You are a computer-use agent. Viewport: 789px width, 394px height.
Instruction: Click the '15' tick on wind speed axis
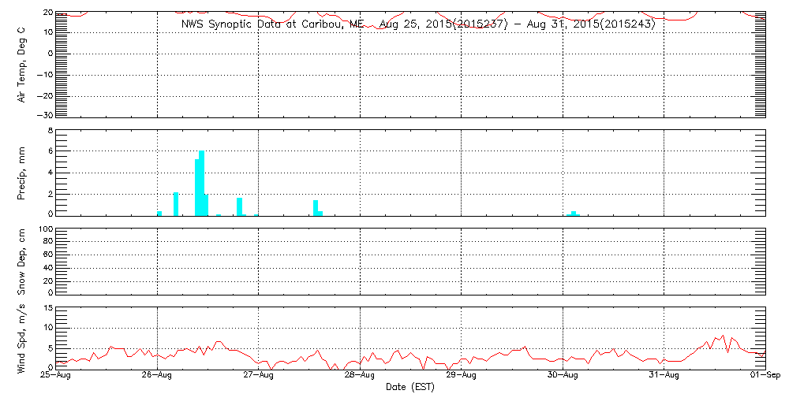(x=47, y=307)
